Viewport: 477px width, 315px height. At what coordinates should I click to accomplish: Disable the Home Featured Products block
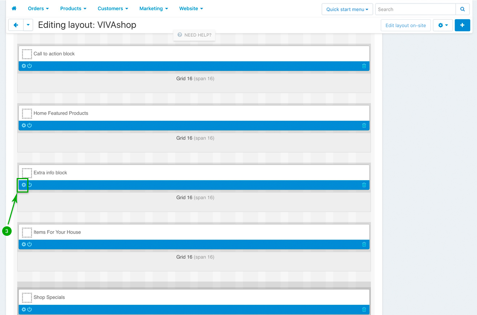pyautogui.click(x=30, y=125)
